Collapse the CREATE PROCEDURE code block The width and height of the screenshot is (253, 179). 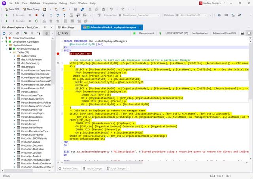[62, 41]
